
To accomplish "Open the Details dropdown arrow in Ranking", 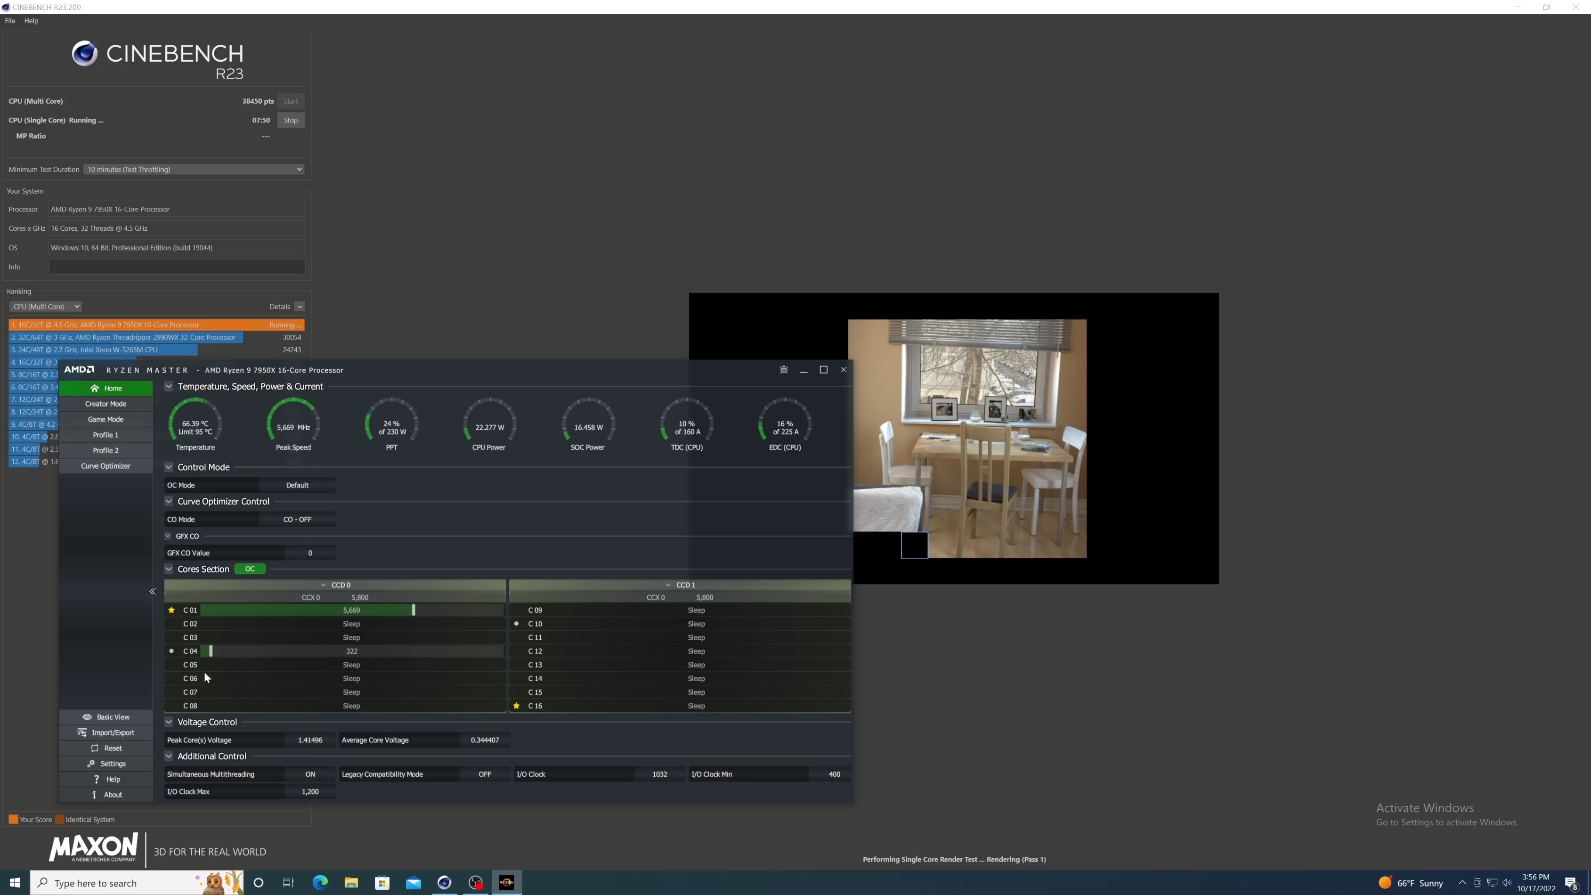I will point(300,306).
